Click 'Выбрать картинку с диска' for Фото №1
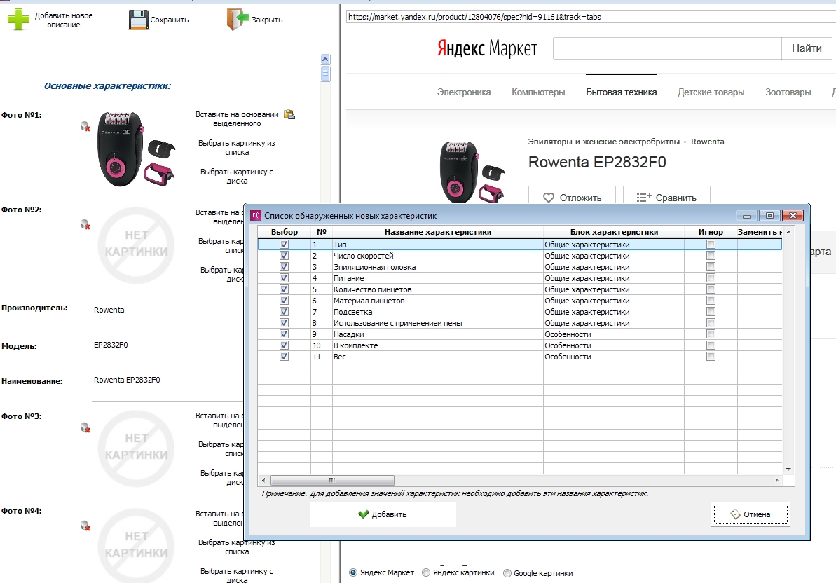Screen dimensions: 836x583 tap(237, 177)
